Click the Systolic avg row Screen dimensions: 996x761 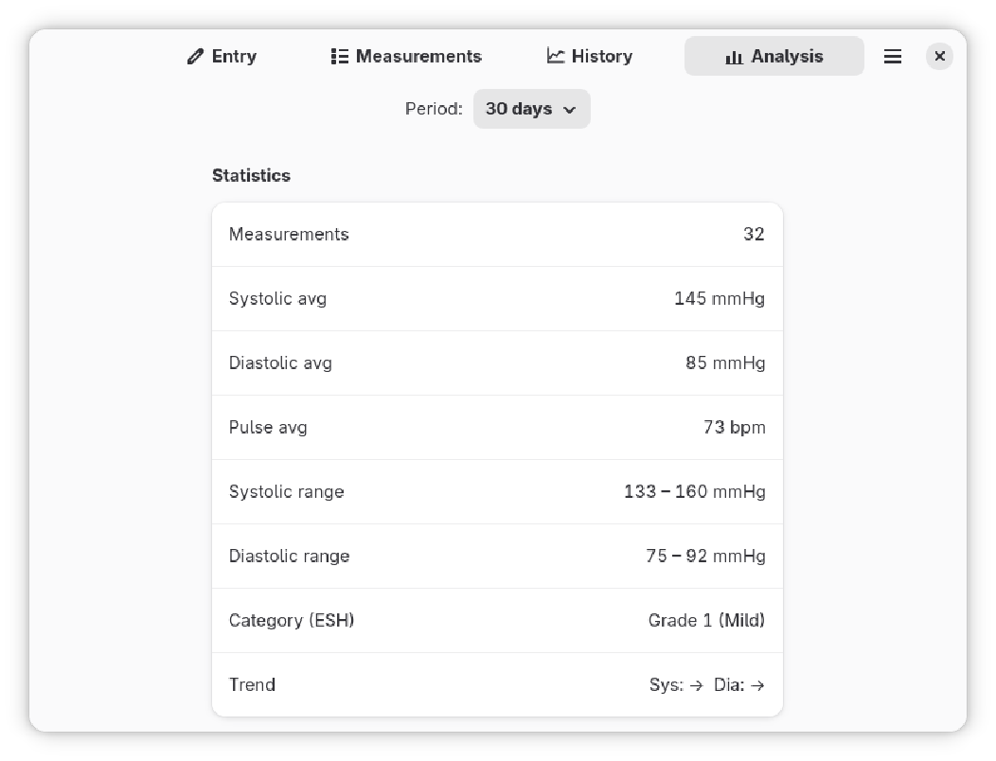coord(497,299)
